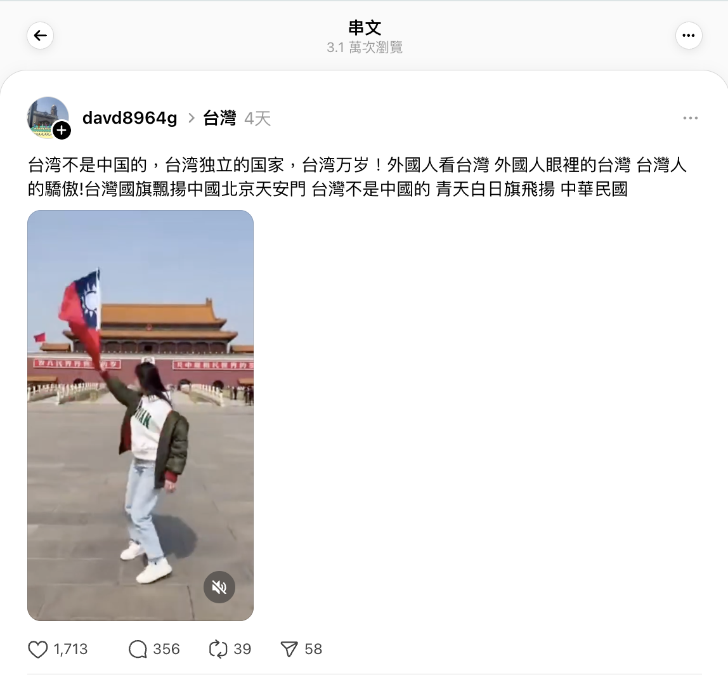Click the 串文 page title
This screenshot has height=675, width=728.
pyautogui.click(x=365, y=28)
